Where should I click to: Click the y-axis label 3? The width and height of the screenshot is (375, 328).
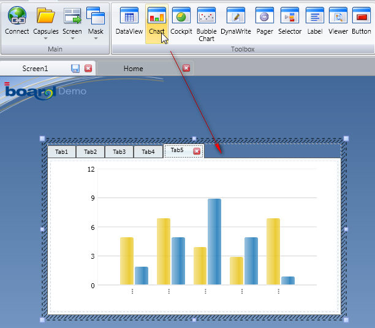pyautogui.click(x=93, y=256)
